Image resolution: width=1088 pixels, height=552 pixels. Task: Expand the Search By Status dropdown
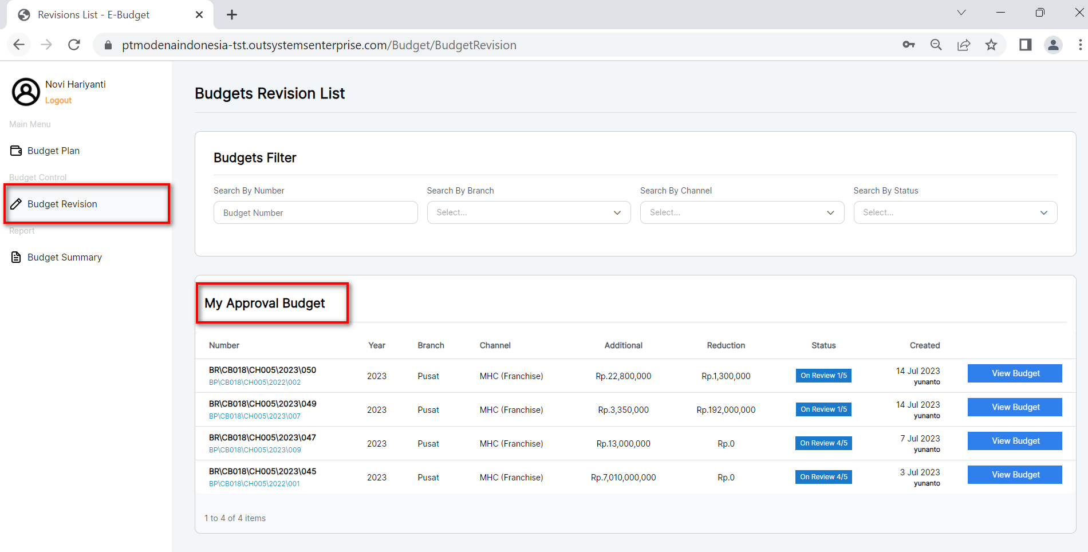point(955,212)
